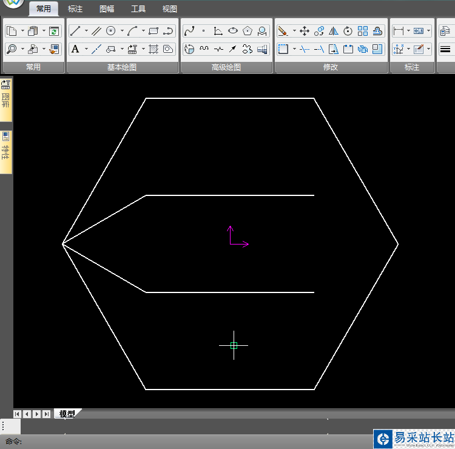Select the Move tool

305,31
